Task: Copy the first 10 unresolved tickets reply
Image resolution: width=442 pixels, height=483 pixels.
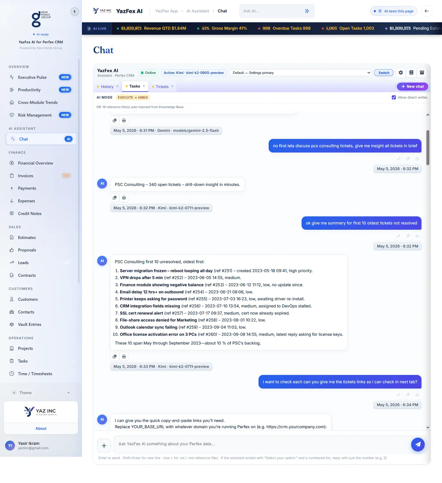Action: [x=115, y=357]
